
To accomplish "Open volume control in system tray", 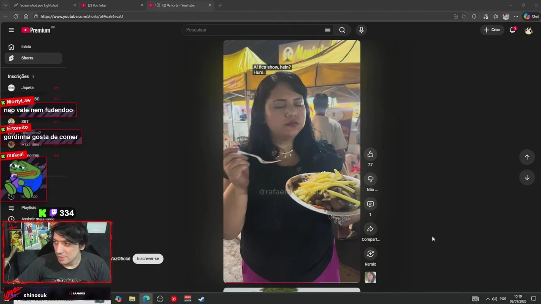I will coord(494,299).
